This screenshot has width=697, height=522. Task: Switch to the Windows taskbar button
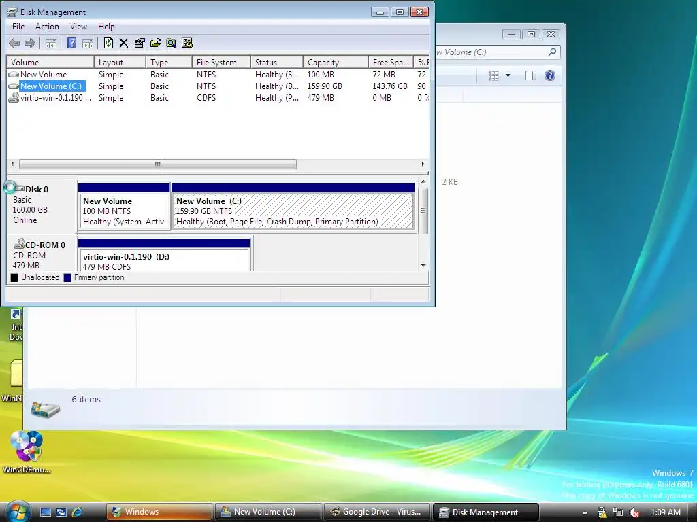(x=159, y=512)
